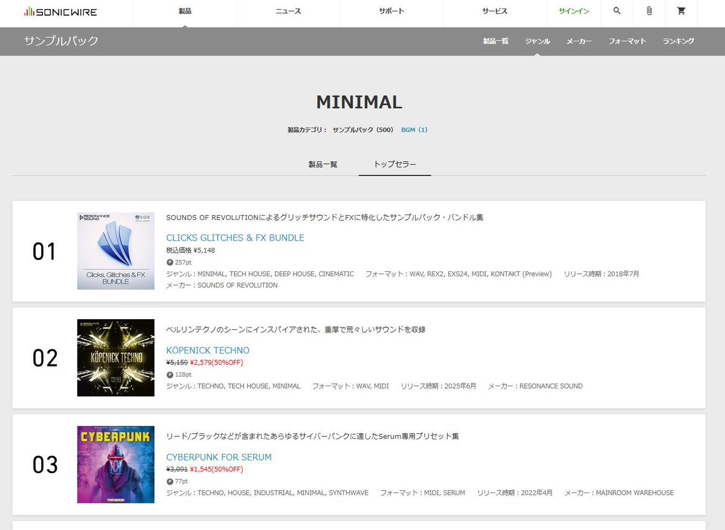
Task: Click the リリース時期:2025年6月 text
Action: tap(439, 386)
